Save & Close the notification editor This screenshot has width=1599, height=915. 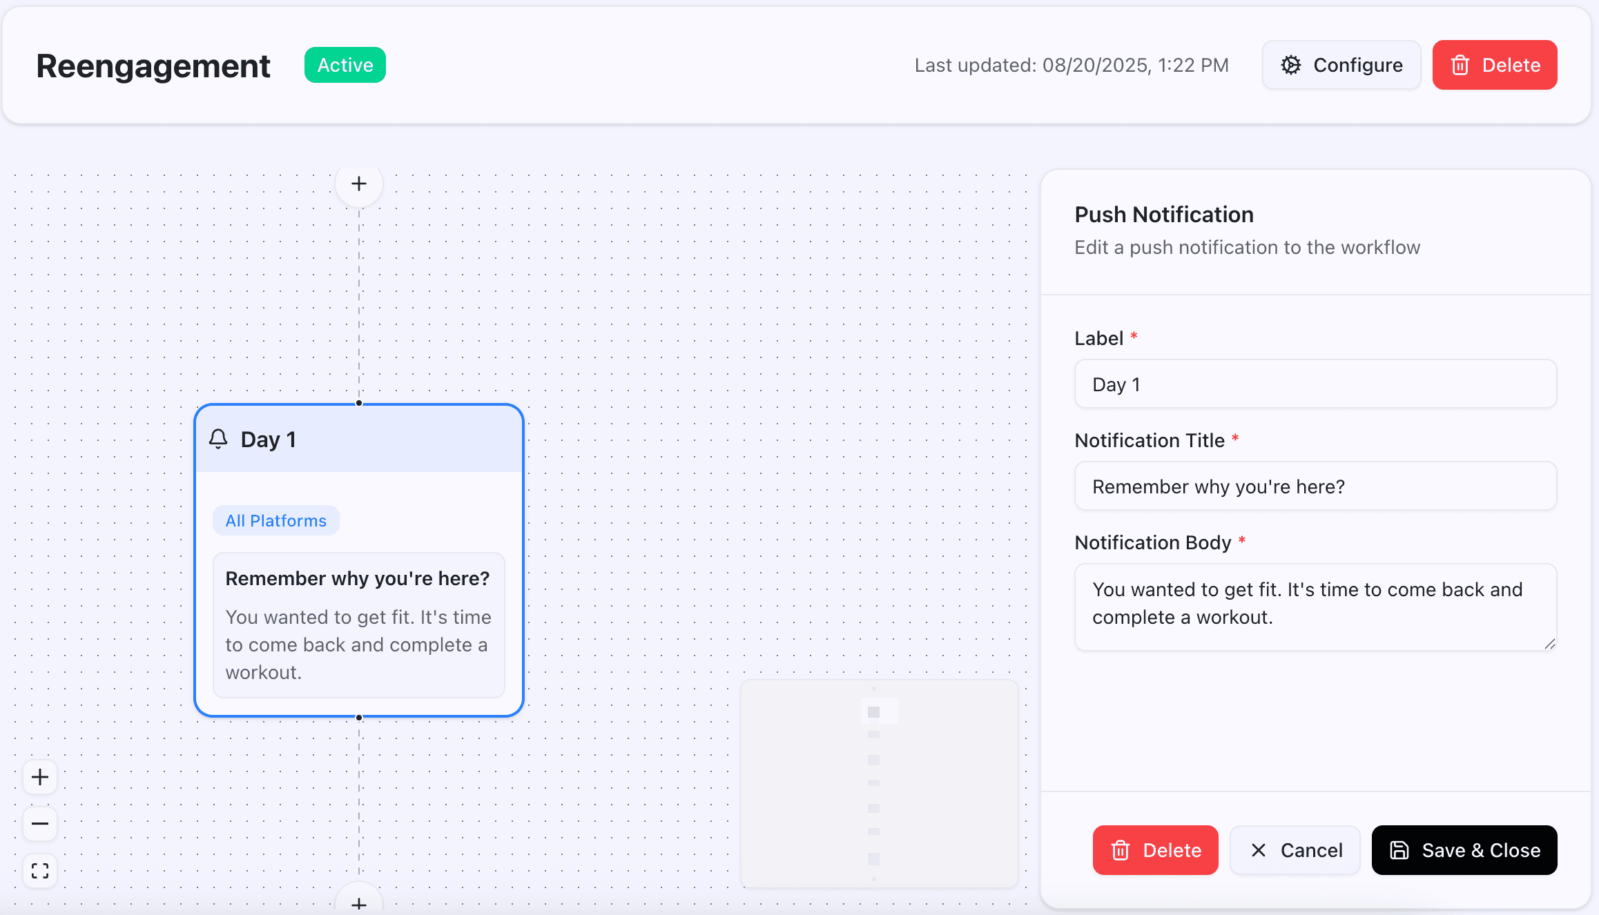pyautogui.click(x=1464, y=850)
